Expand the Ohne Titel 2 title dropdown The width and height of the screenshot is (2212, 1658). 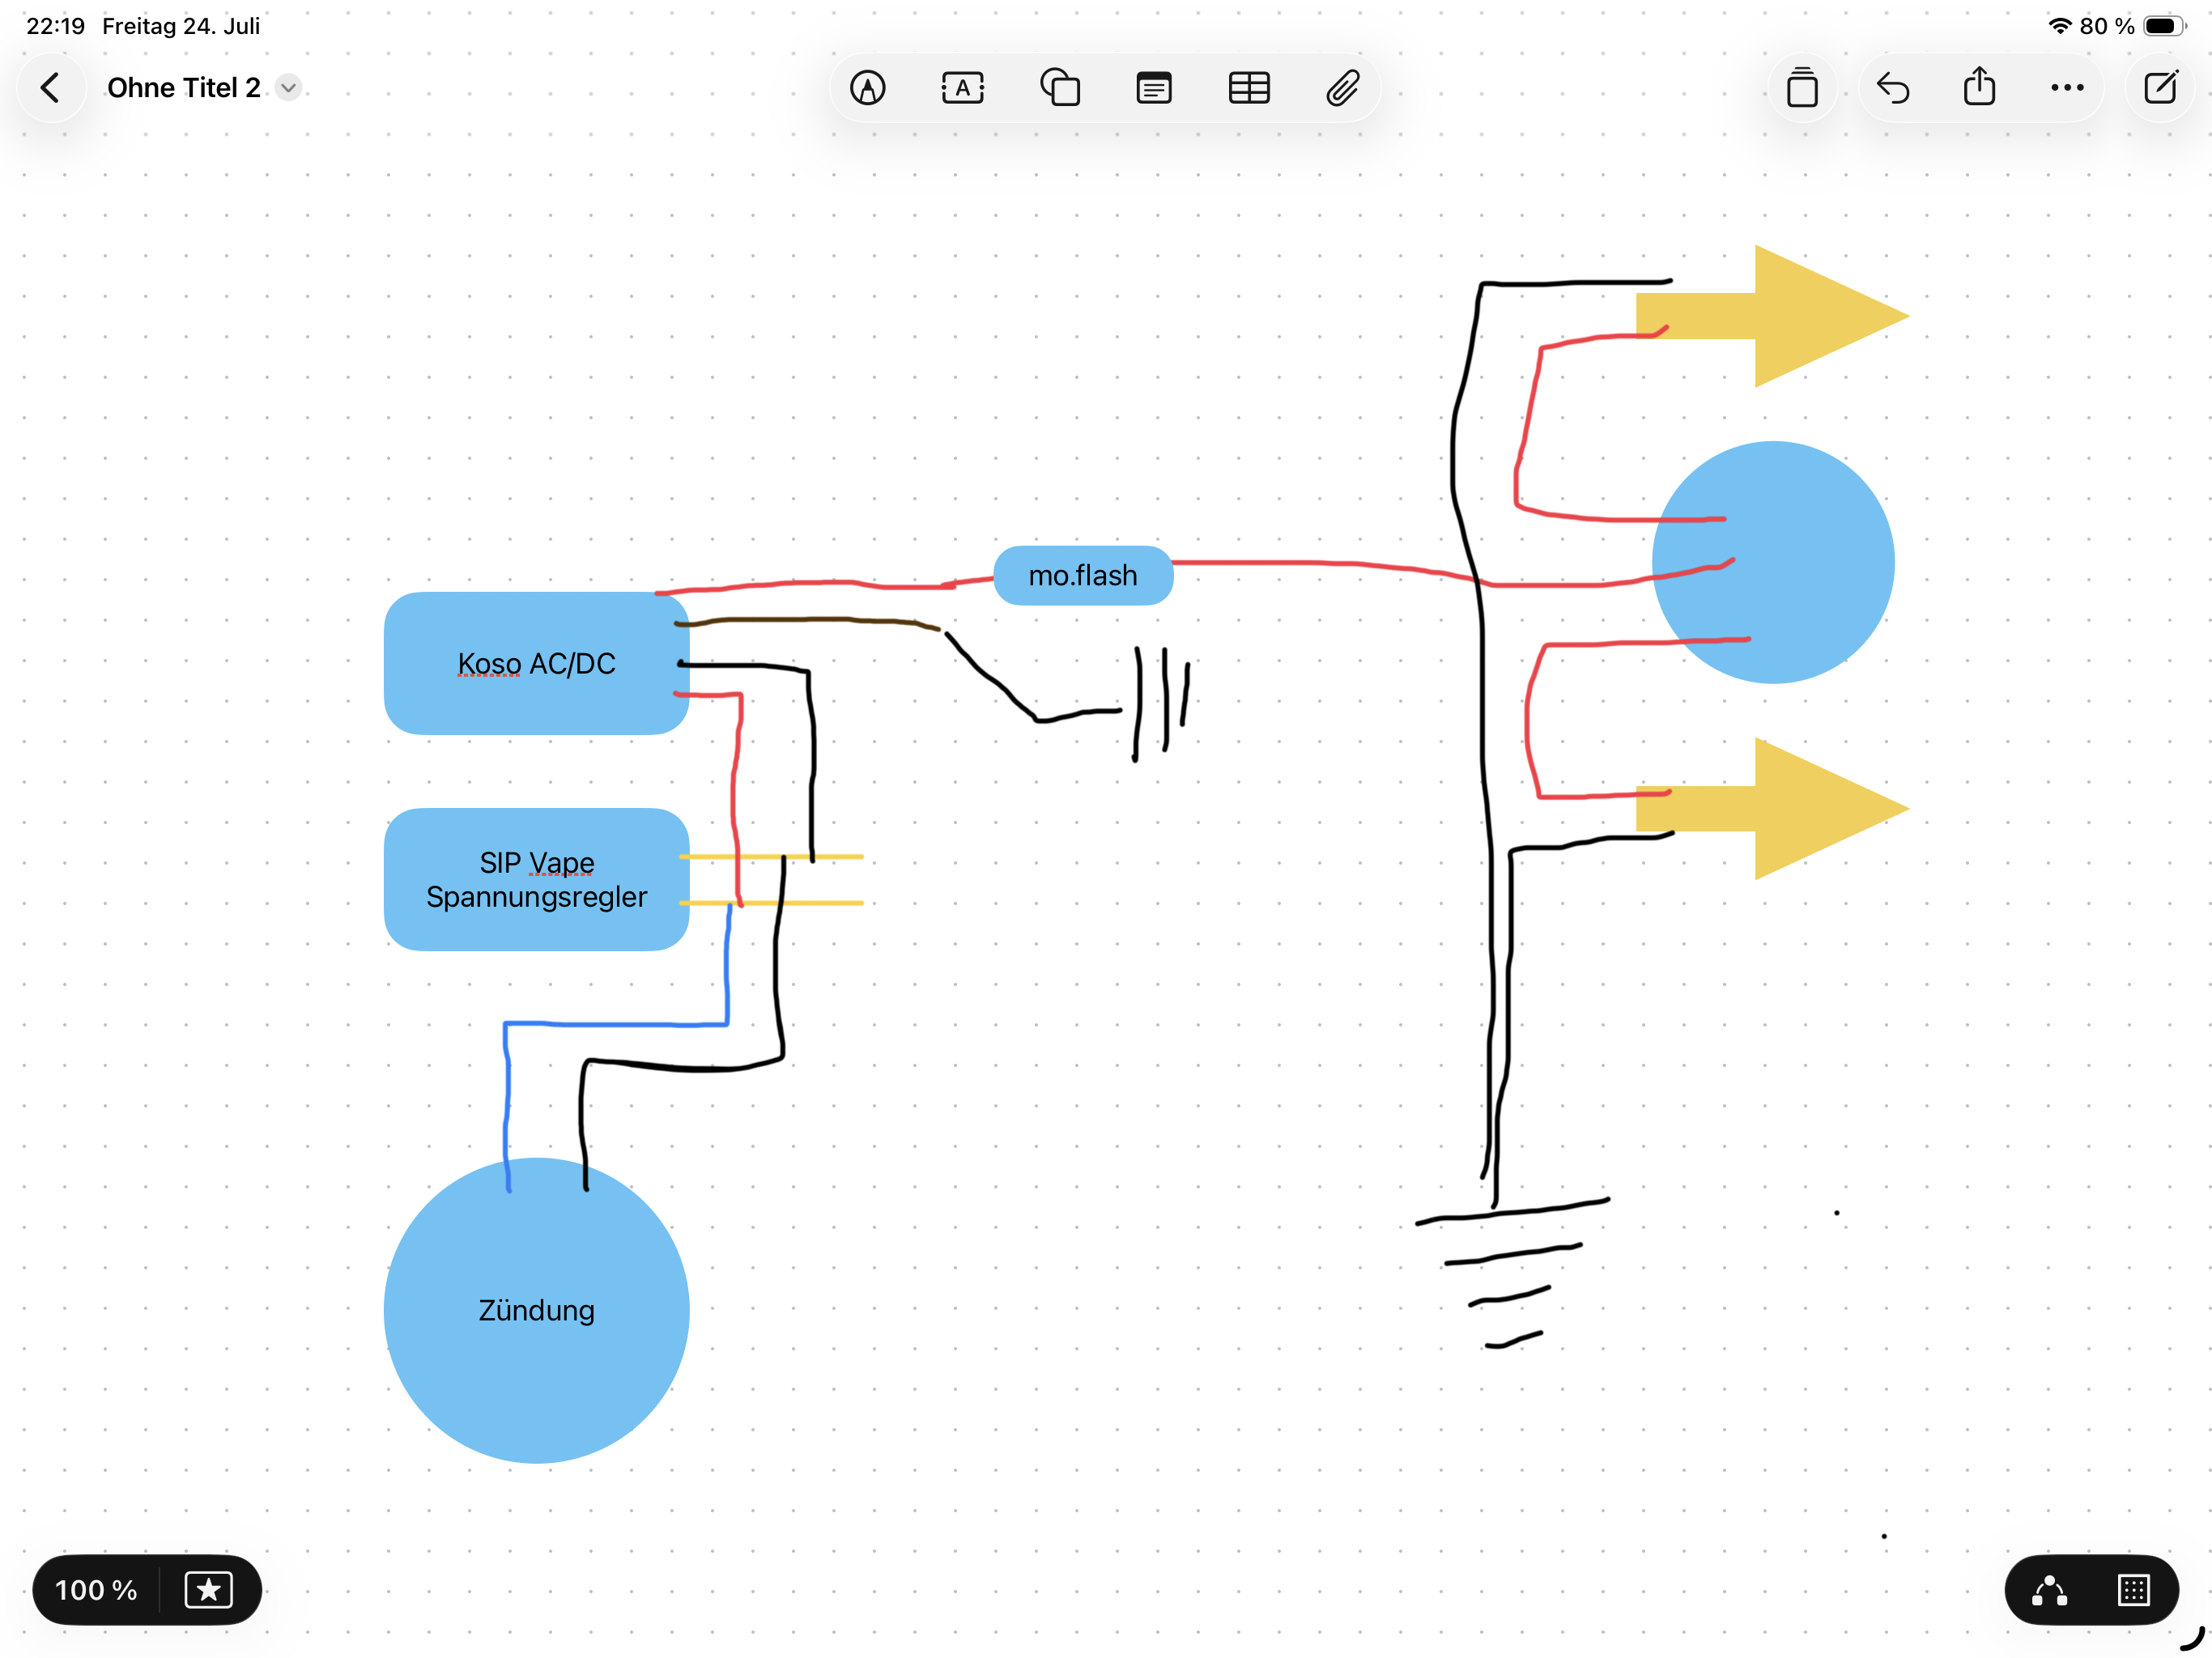(288, 88)
